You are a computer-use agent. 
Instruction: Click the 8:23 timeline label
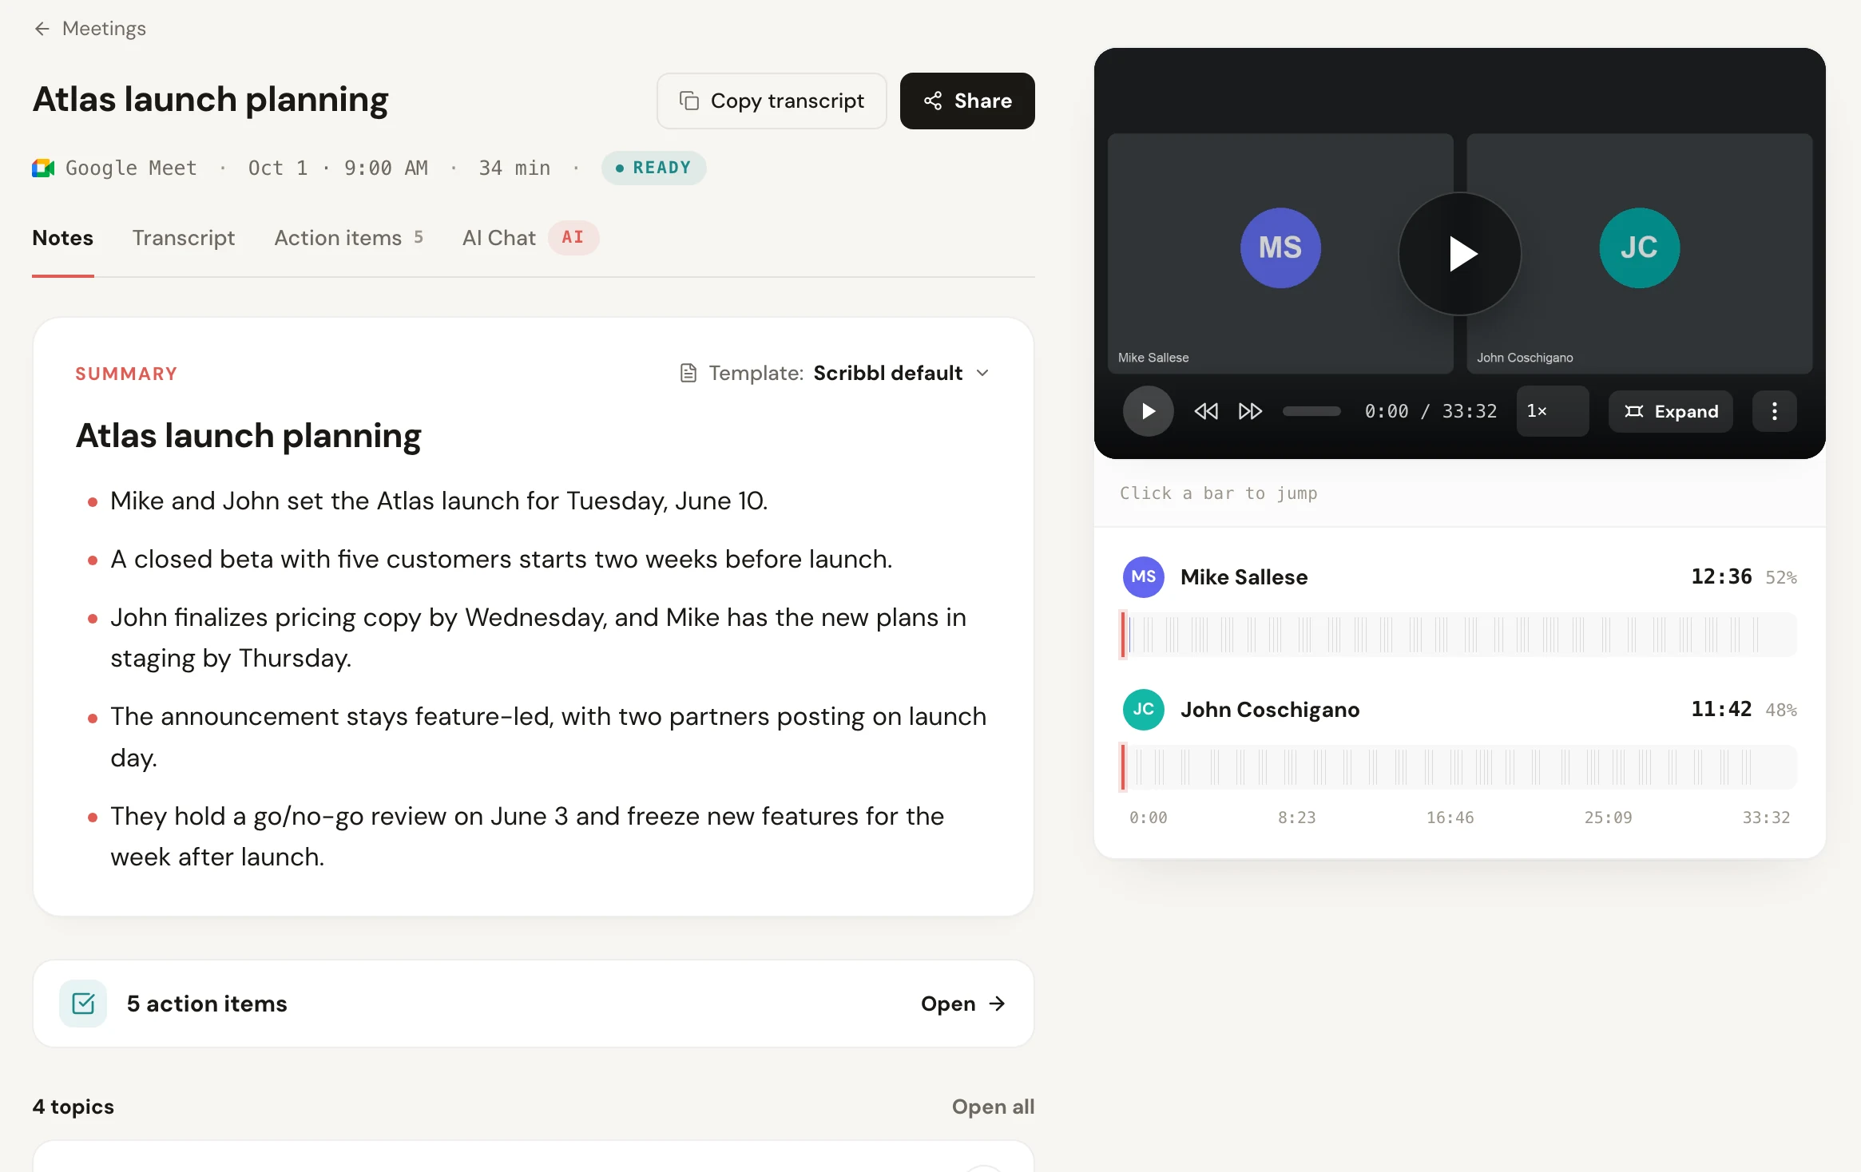pyautogui.click(x=1296, y=818)
